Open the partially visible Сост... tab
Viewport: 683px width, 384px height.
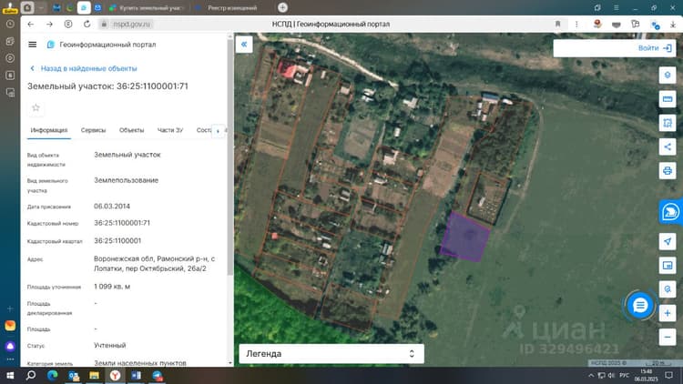(x=203, y=130)
